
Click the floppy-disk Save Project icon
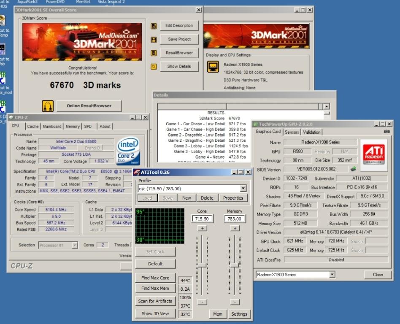pos(154,40)
